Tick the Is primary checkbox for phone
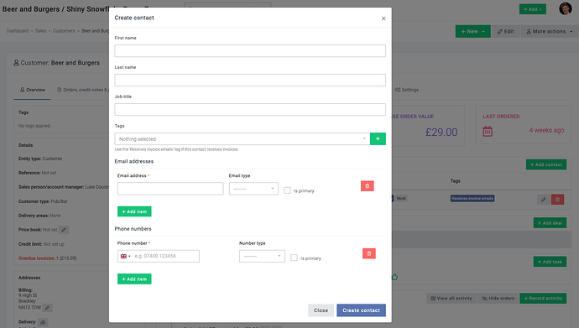The height and width of the screenshot is (328, 579). [294, 258]
